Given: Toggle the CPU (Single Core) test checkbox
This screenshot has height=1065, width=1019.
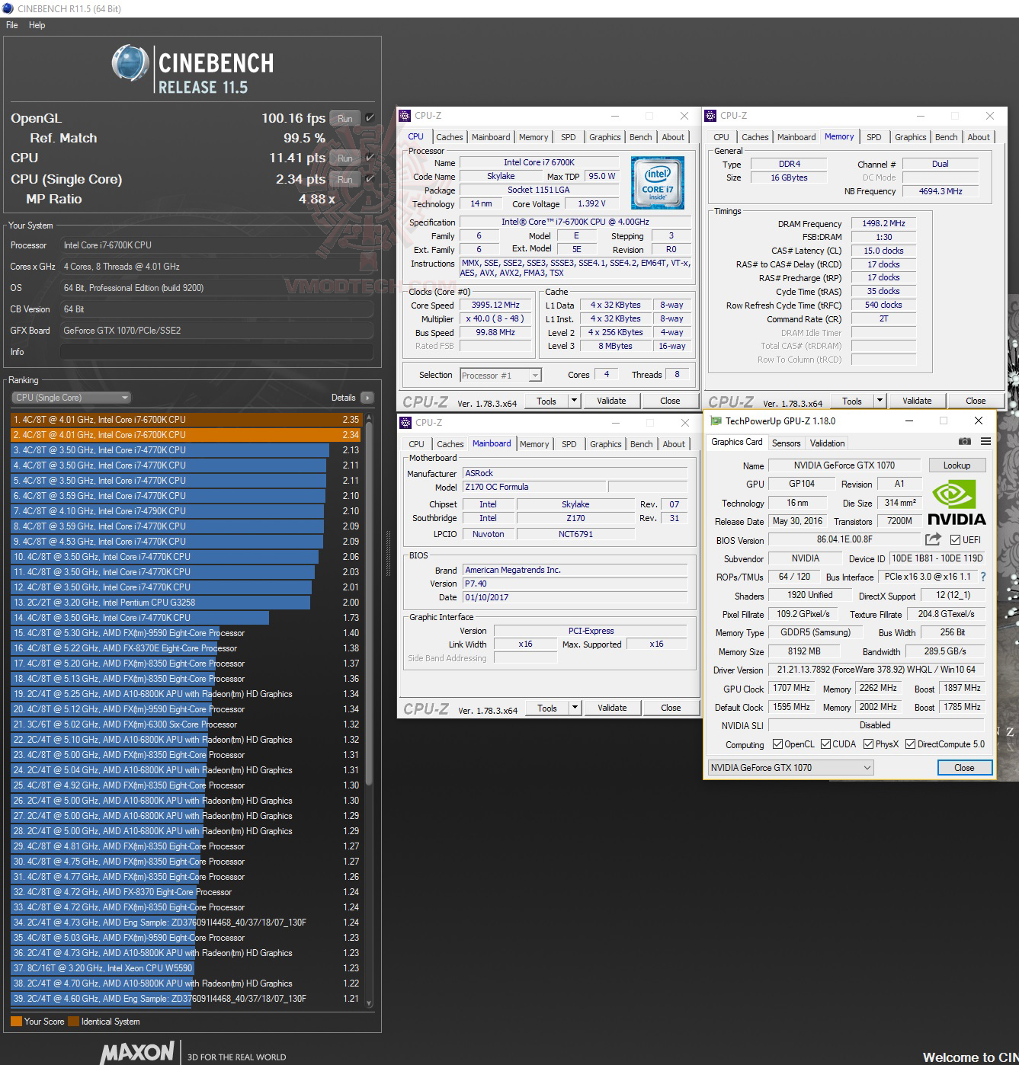Looking at the screenshot, I should (370, 179).
